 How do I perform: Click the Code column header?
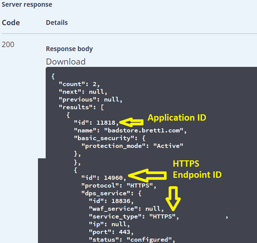coord(11,22)
